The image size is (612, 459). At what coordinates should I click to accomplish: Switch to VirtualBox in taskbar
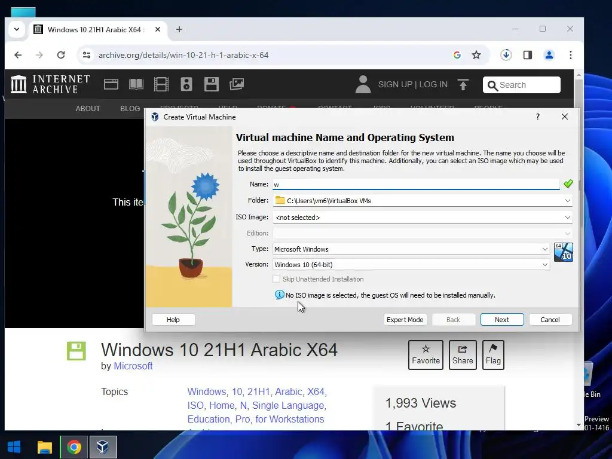pos(103,447)
